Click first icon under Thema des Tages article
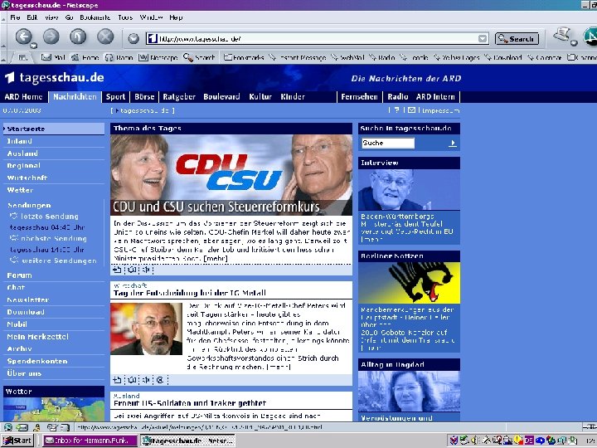This screenshot has height=448, width=597. click(117, 270)
